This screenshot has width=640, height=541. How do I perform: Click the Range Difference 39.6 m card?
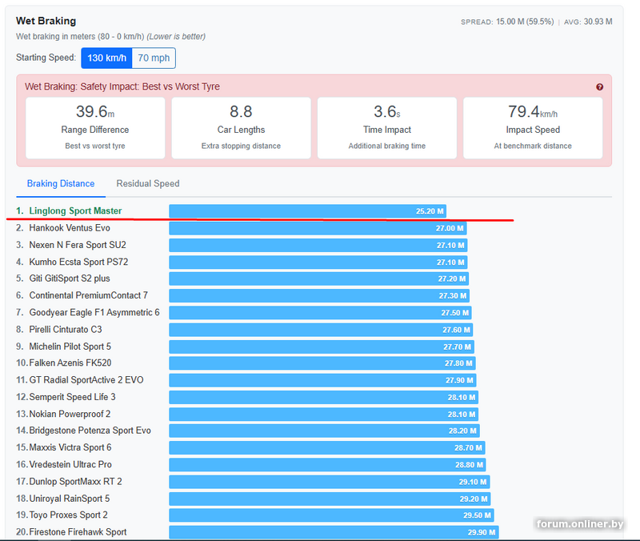95,128
